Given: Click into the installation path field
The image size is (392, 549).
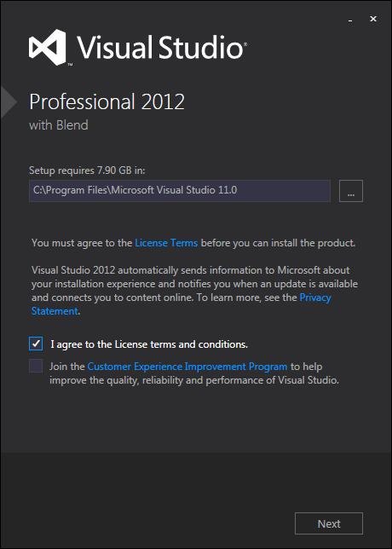Looking at the screenshot, I should click(x=180, y=191).
